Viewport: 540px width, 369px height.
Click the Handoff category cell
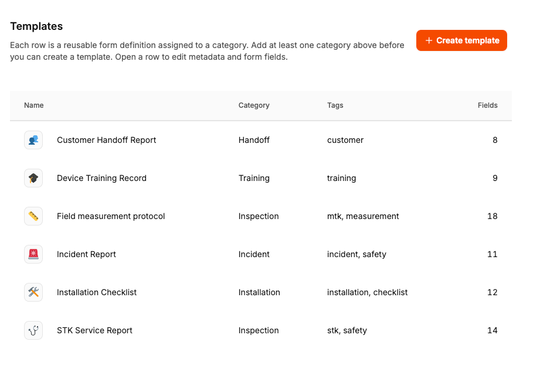254,140
